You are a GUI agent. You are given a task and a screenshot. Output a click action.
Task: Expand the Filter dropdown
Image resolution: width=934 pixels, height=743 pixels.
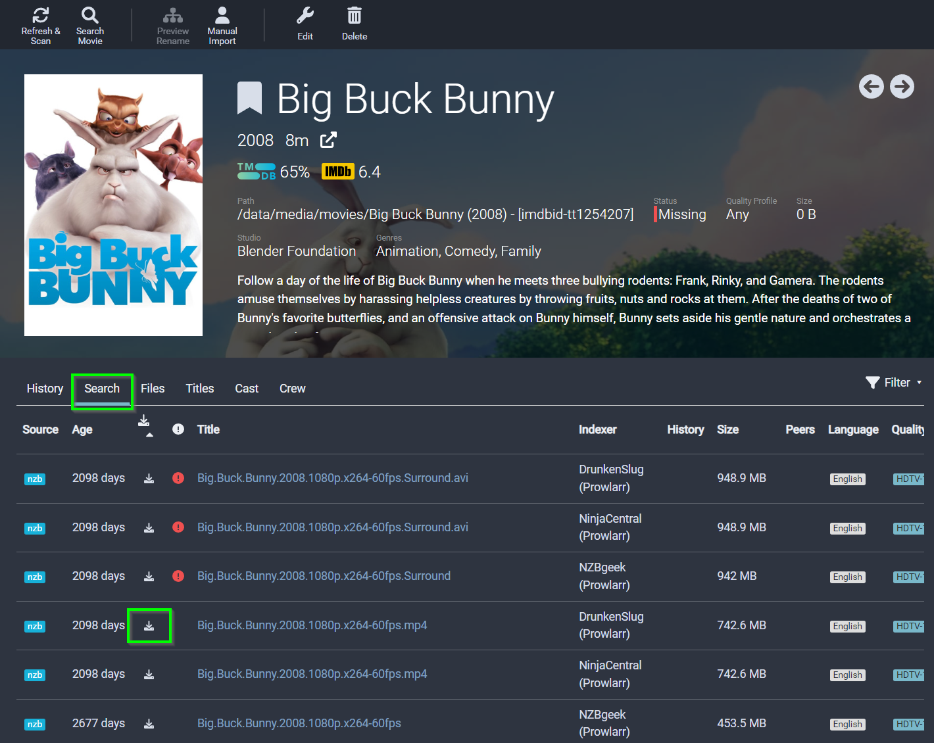(893, 383)
